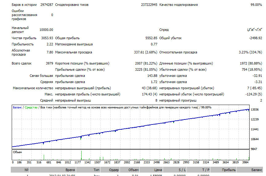
Task: Click the 'Спред' label
Action: pos(164,30)
